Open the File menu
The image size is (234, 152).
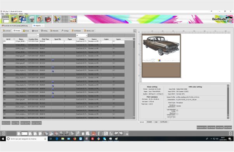pyautogui.click(x=3, y=14)
